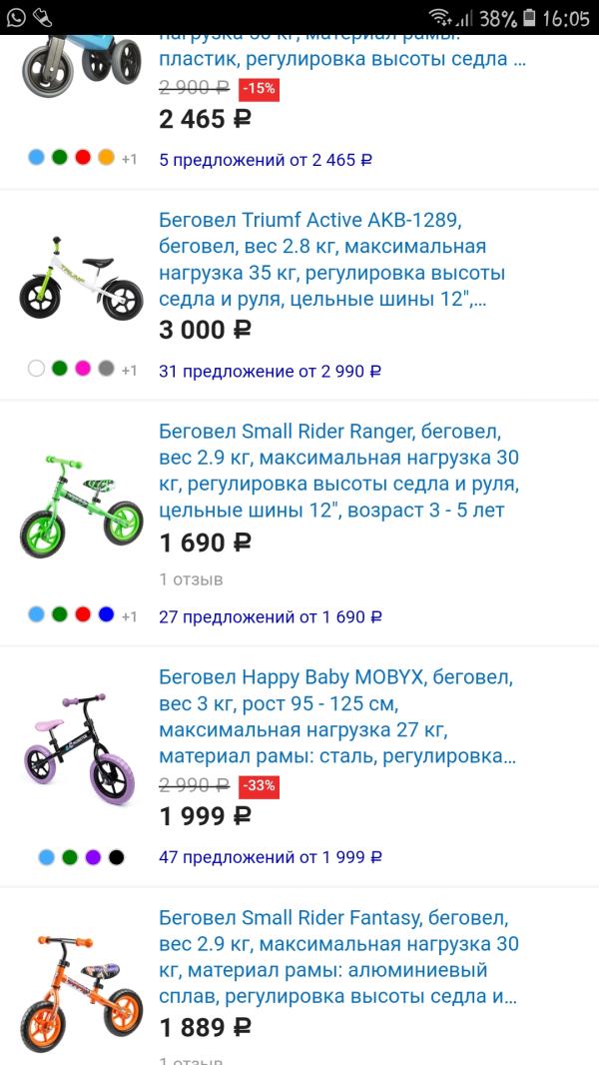Open Happy Baby MOBYX bike image
This screenshot has height=1065, width=599.
(x=81, y=749)
